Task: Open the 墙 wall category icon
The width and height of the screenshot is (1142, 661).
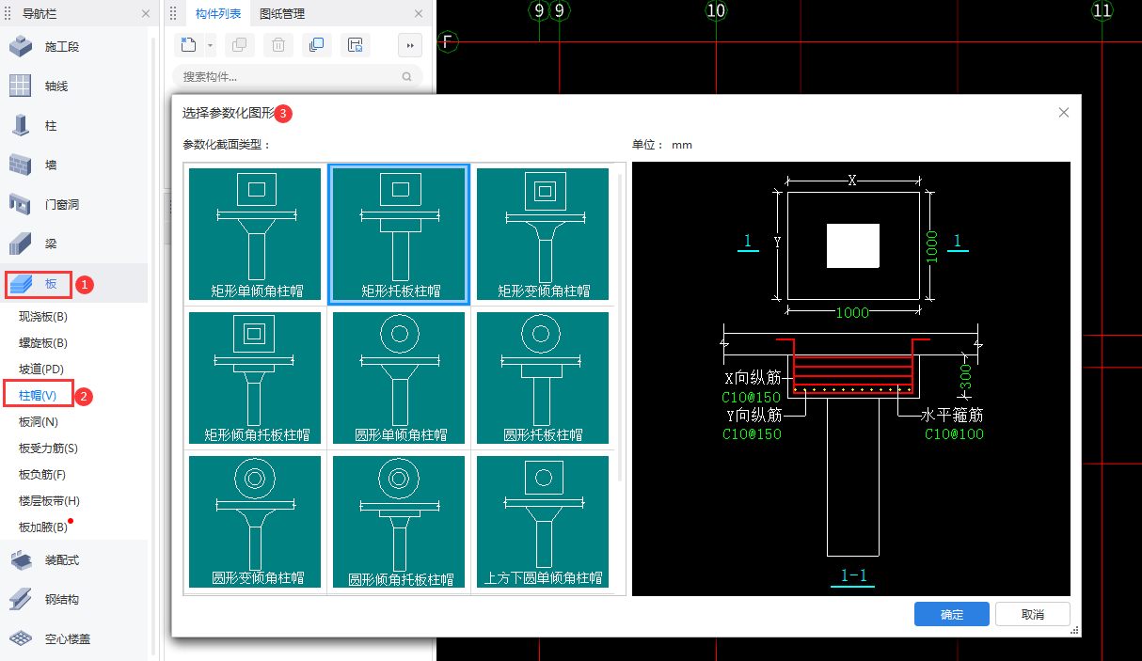Action: coord(21,165)
